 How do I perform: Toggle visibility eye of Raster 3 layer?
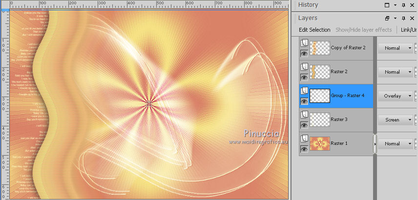[x=304, y=125]
